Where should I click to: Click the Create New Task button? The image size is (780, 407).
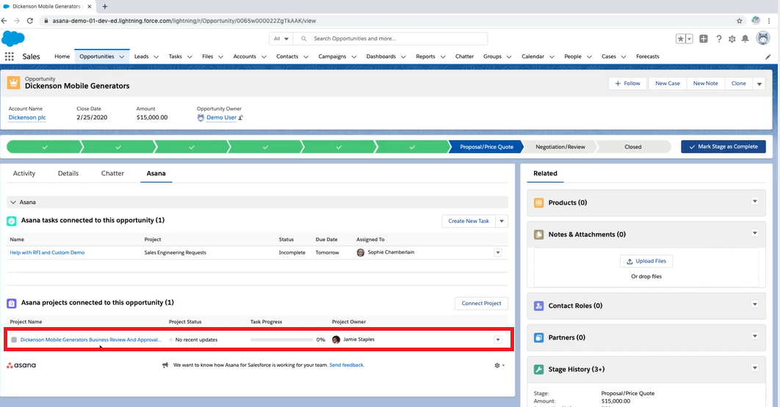pos(469,221)
